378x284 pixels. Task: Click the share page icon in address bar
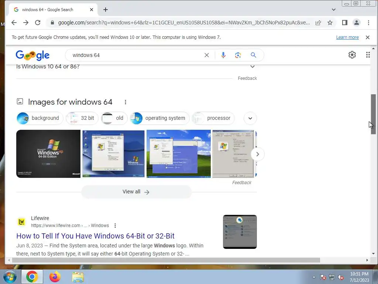[318, 23]
